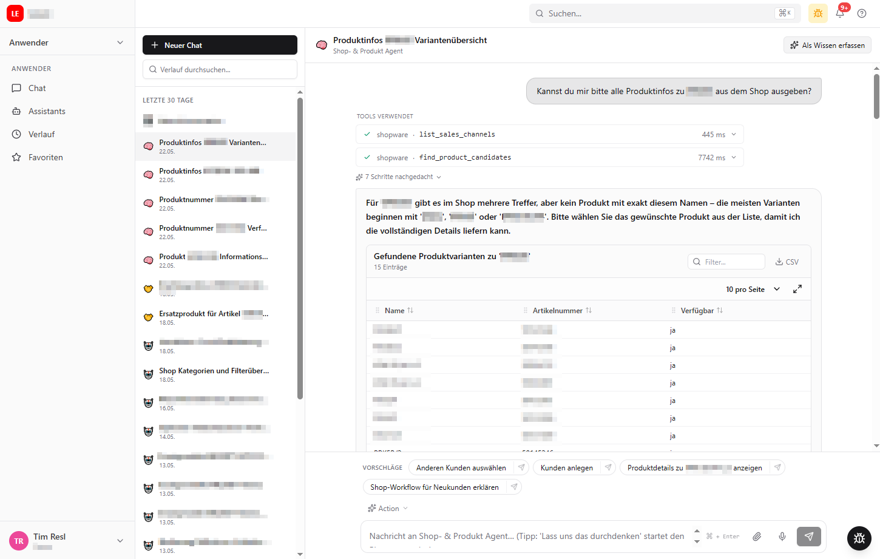Open the 'Produkt ... Informations...' chat entry
880x559 pixels.
215,260
